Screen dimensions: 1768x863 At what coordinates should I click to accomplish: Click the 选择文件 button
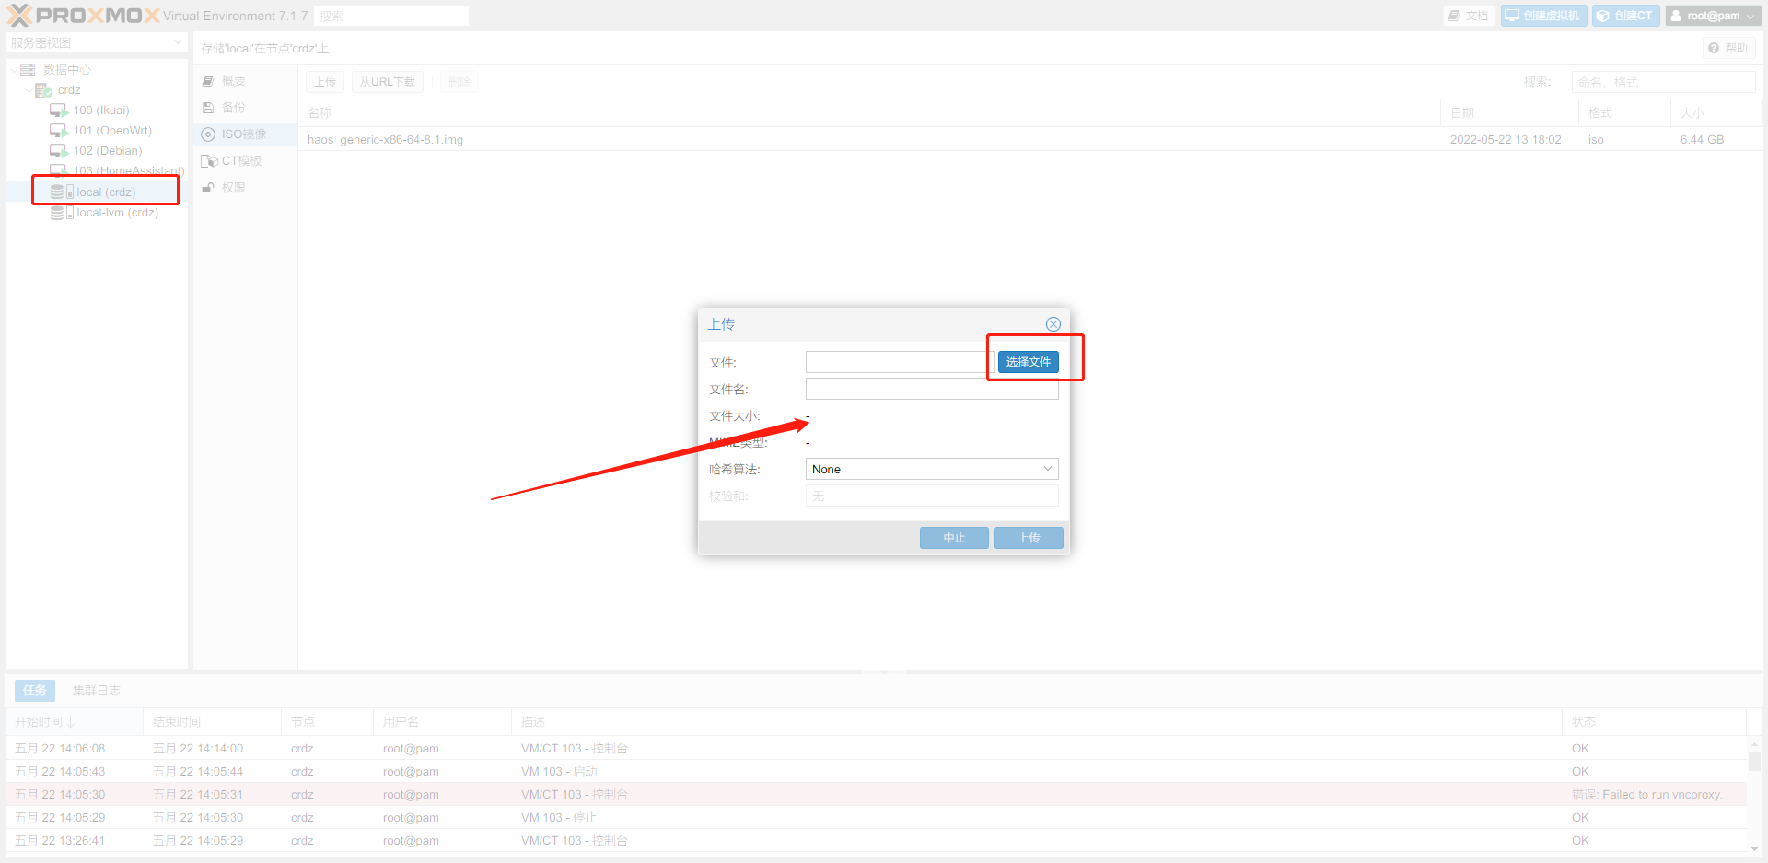(1028, 362)
